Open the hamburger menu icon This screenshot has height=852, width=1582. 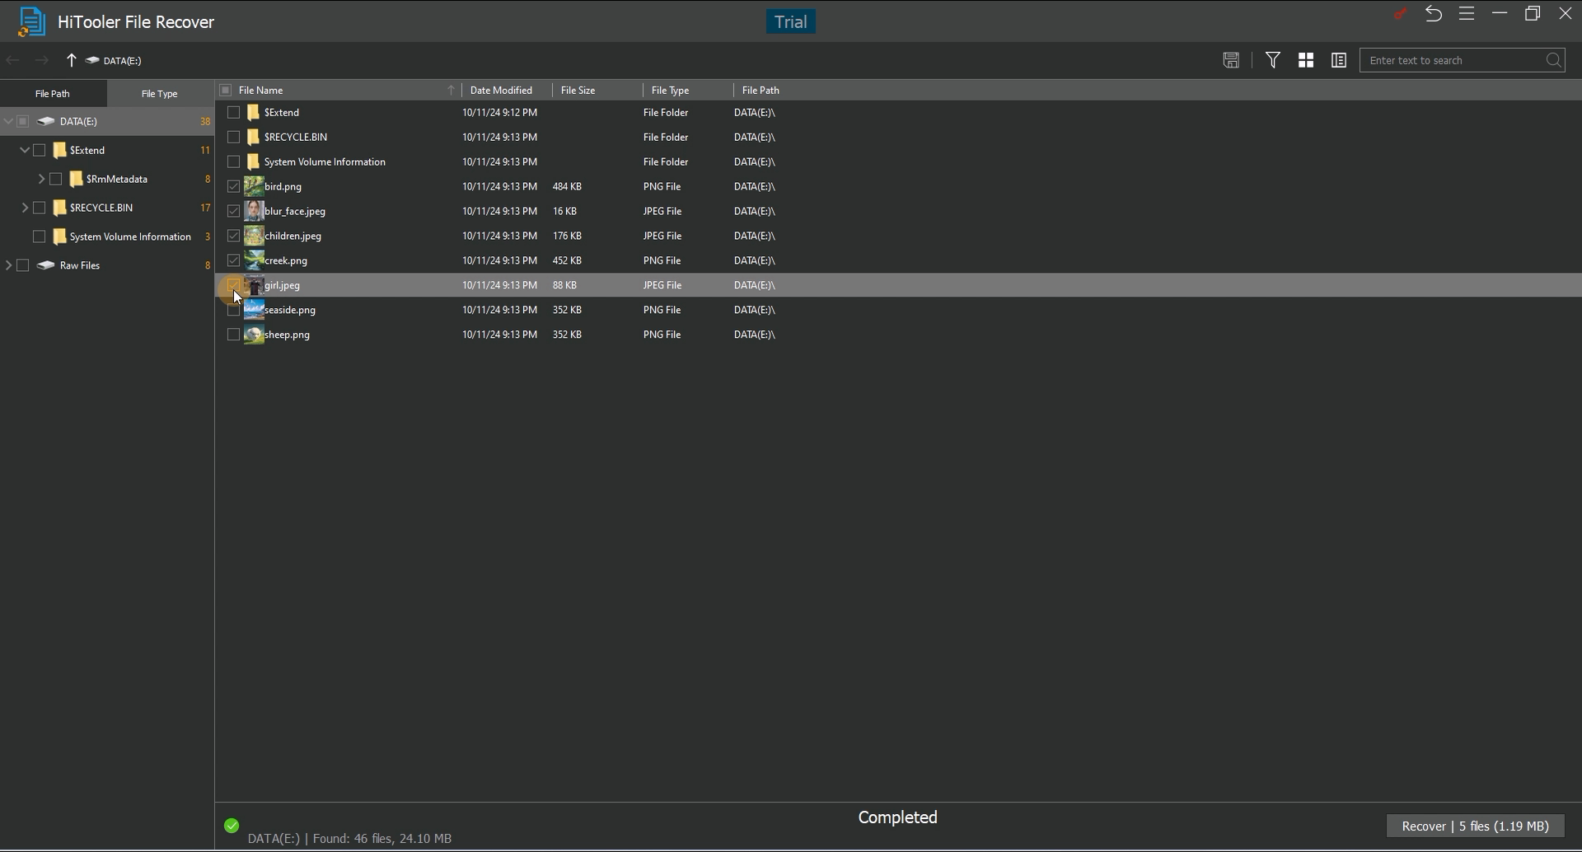pos(1466,14)
